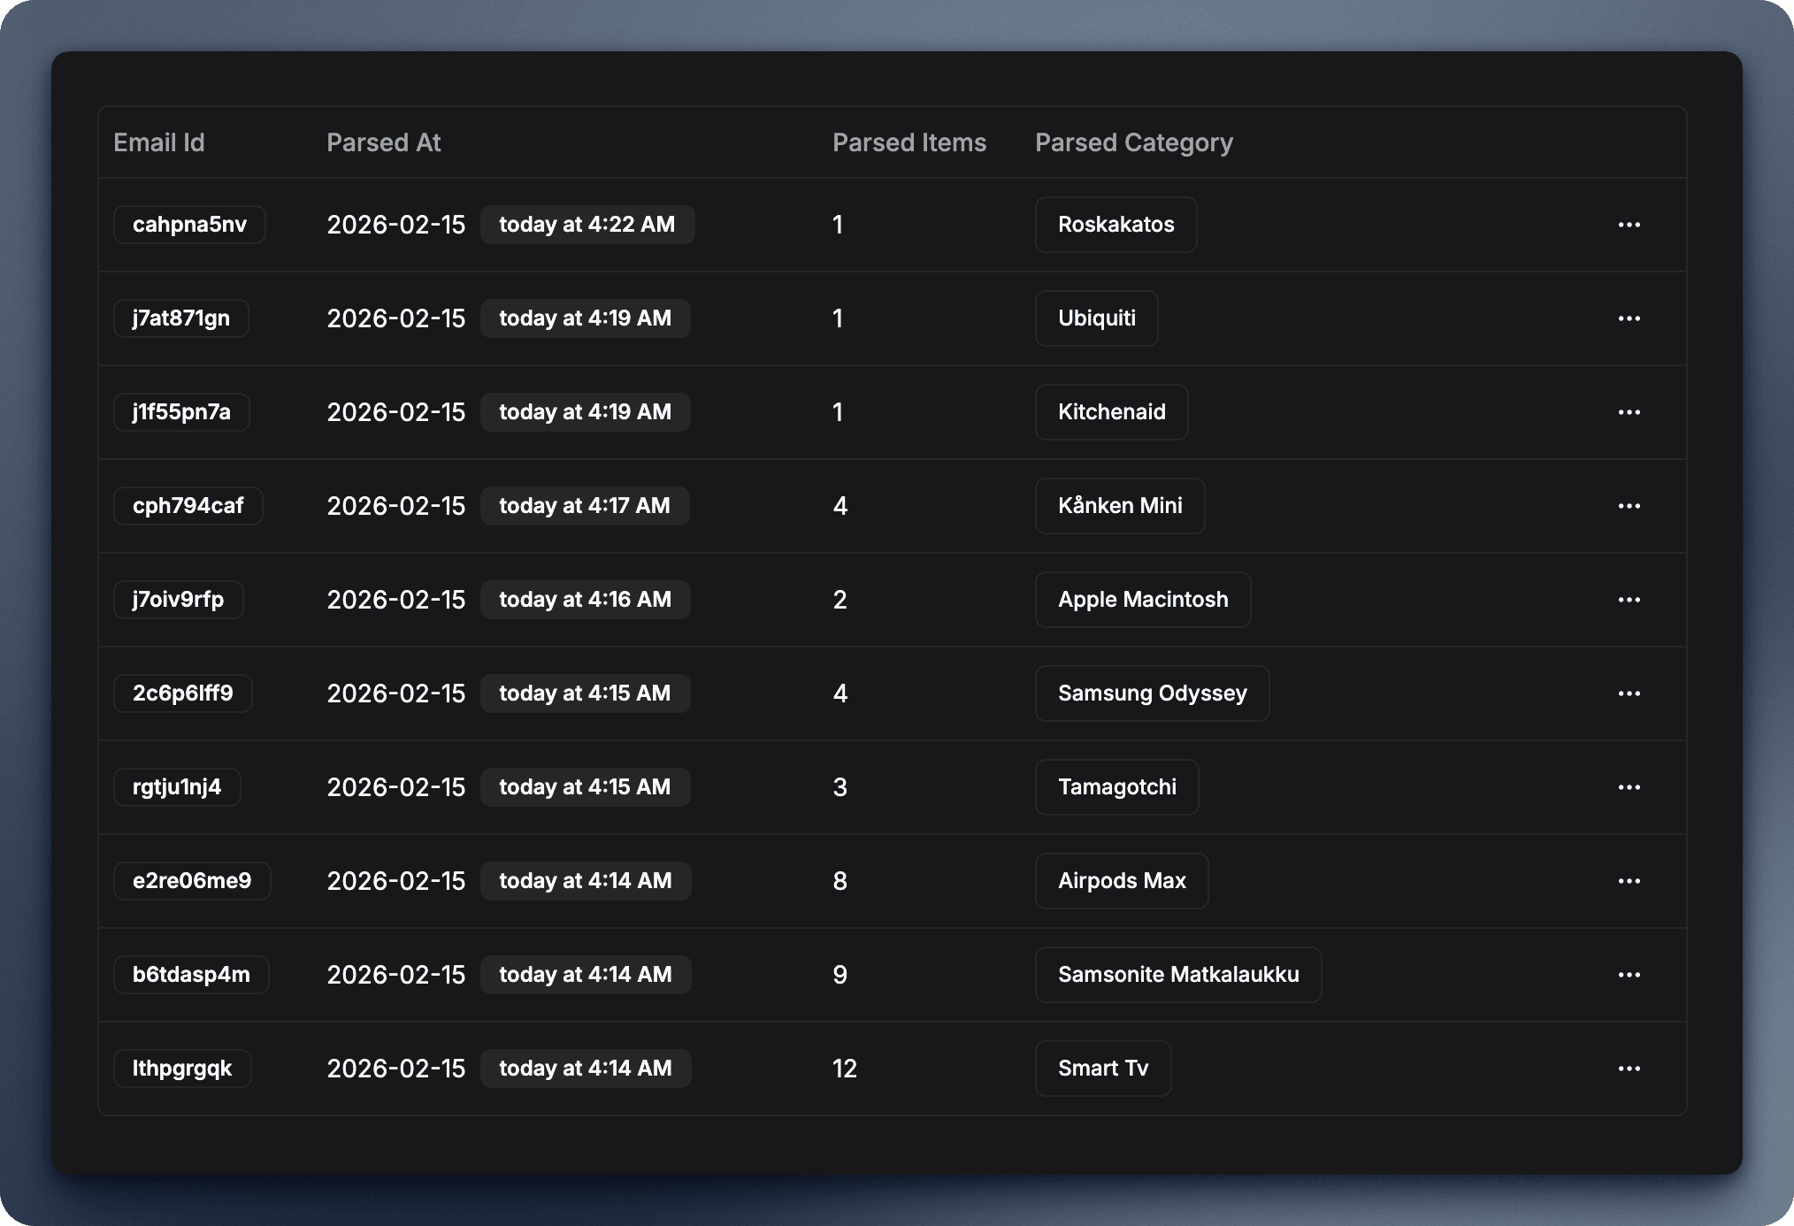Click the 'today at 4:17 AM' timestamp badge
1794x1226 pixels.
[584, 506]
